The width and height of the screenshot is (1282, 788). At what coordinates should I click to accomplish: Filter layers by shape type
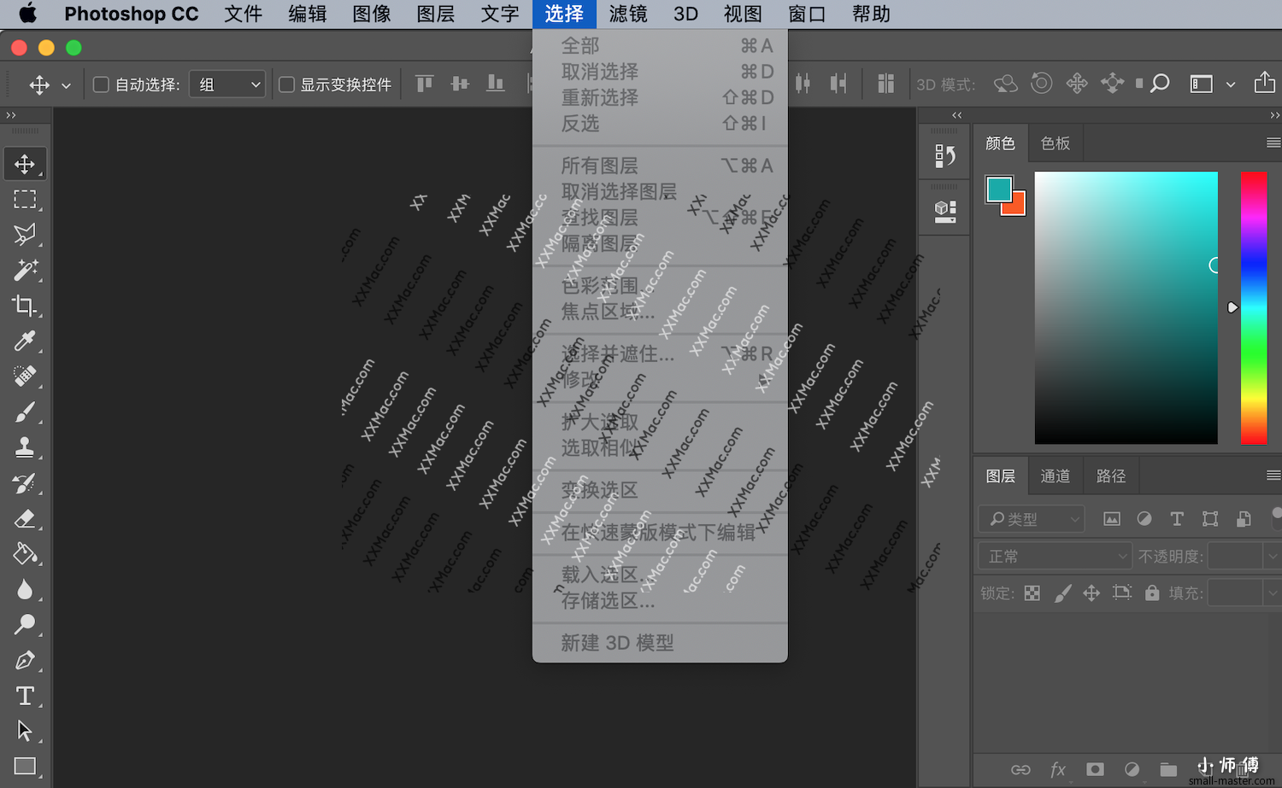(1210, 518)
